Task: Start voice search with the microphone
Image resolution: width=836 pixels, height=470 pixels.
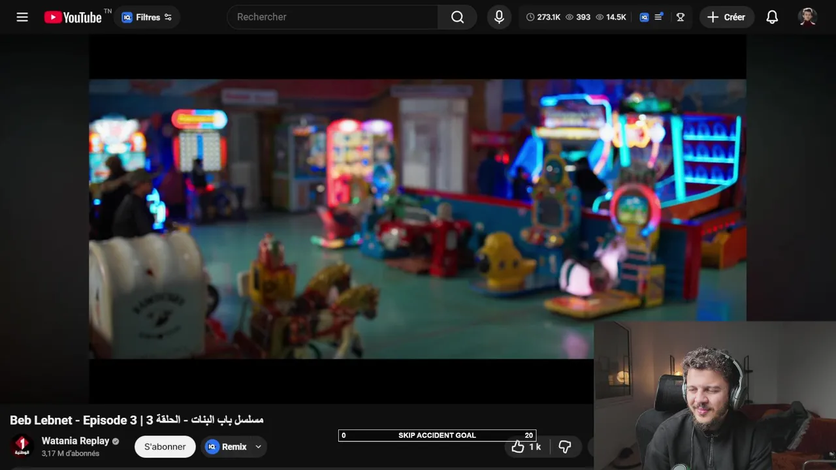Action: [499, 17]
